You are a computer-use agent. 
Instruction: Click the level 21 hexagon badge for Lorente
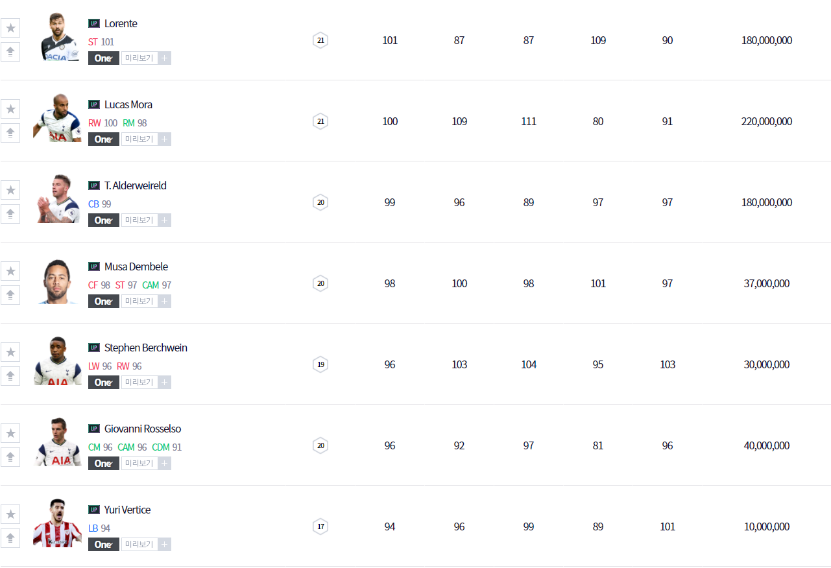click(x=320, y=40)
